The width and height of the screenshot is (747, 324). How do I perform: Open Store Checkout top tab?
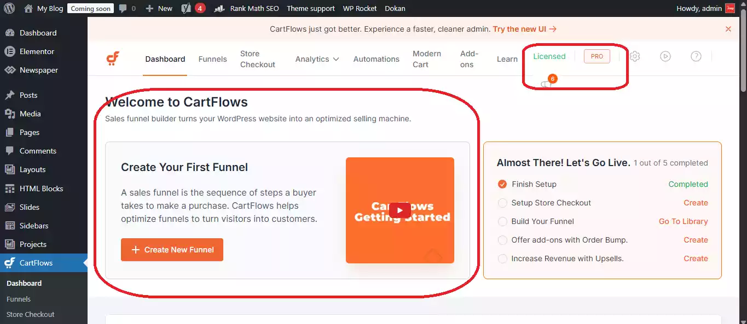[x=258, y=59]
